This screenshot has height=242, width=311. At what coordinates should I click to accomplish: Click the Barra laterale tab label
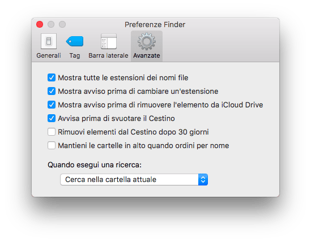[x=108, y=55]
